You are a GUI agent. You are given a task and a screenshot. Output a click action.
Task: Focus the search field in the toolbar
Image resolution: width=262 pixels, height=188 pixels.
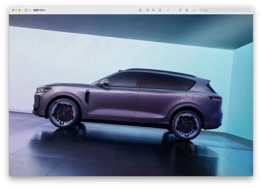coord(225,10)
